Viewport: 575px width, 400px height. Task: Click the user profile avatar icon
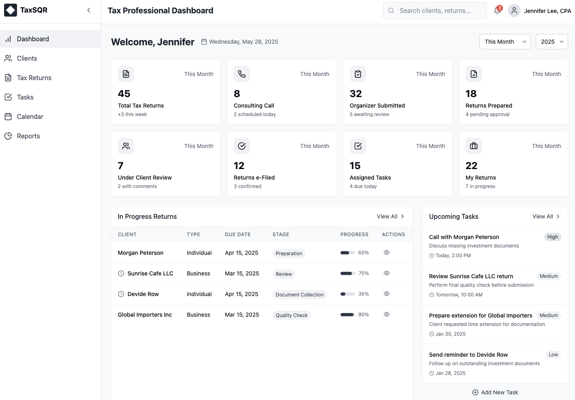(x=514, y=11)
